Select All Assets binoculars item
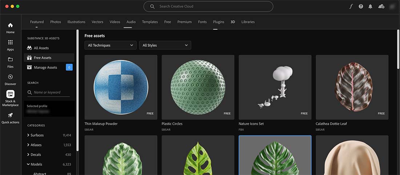Viewport: 400px width, 175px height. click(x=49, y=48)
